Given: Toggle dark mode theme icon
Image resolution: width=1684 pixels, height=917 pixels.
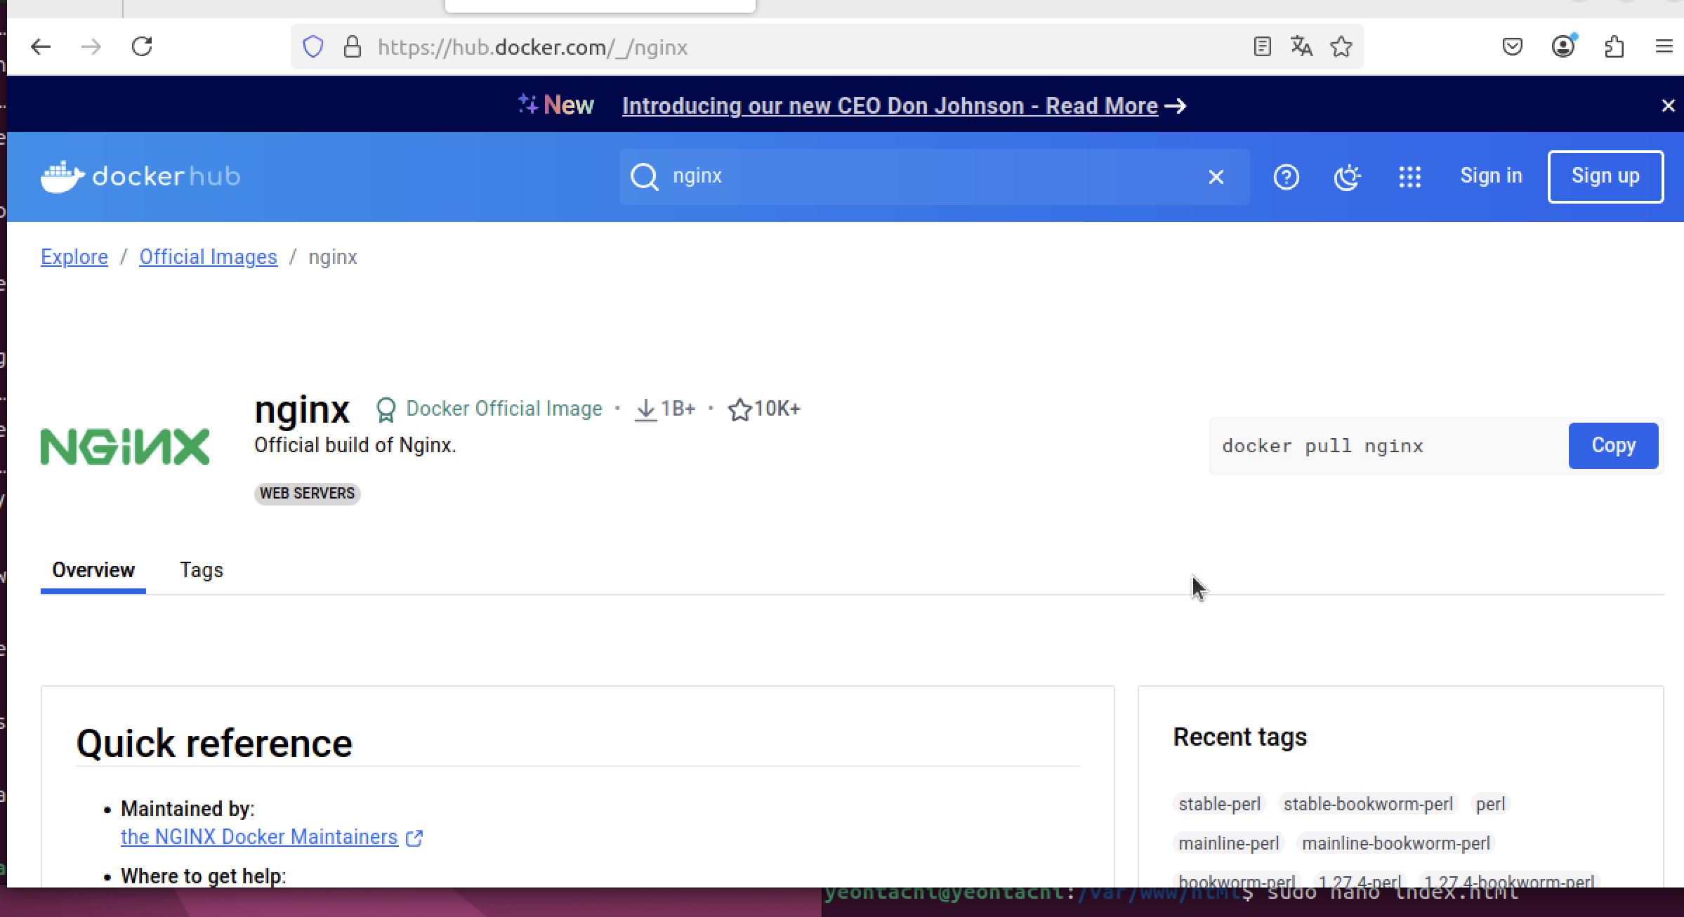Looking at the screenshot, I should [x=1348, y=177].
